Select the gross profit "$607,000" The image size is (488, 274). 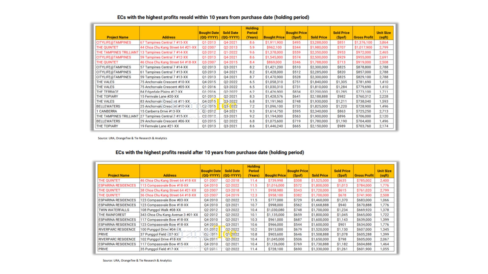[364, 230]
